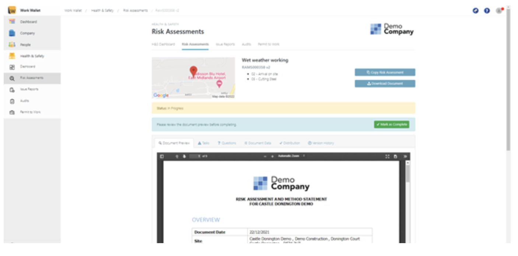Download the PDF from viewer toolbar
The width and height of the screenshot is (518, 256).
[395, 156]
